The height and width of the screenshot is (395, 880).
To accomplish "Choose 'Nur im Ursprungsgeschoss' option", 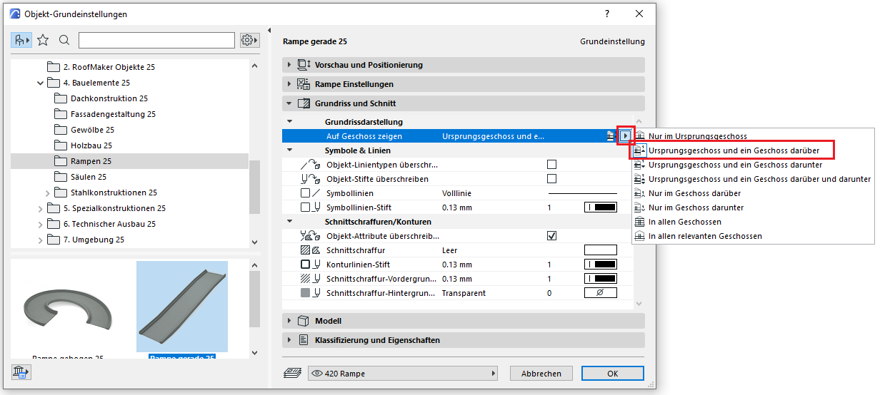I will pos(697,136).
